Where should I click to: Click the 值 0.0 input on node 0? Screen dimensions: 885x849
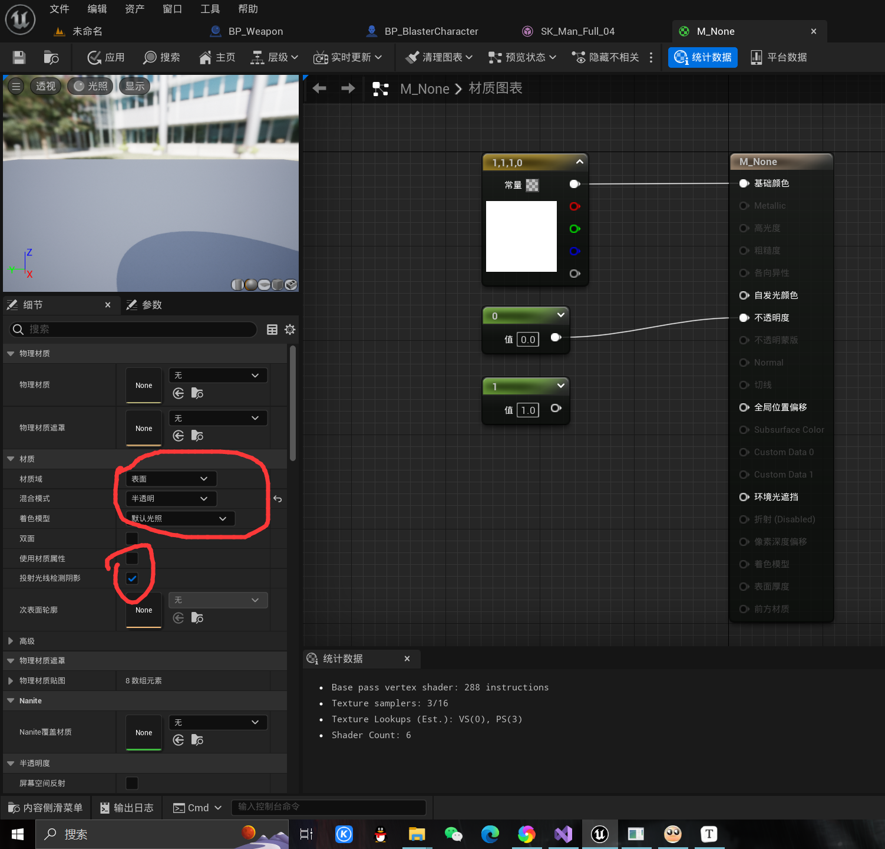point(528,340)
